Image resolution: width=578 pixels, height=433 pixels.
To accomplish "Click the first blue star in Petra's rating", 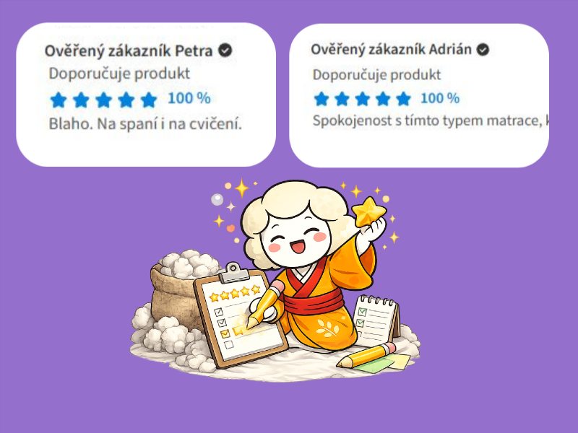I will click(x=59, y=100).
